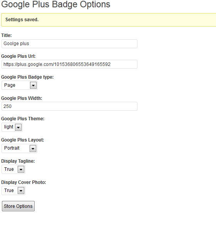Viewport: 216px width, 241px height.
Task: Expand the Display Tagline True dropdown
Action: 13,169
